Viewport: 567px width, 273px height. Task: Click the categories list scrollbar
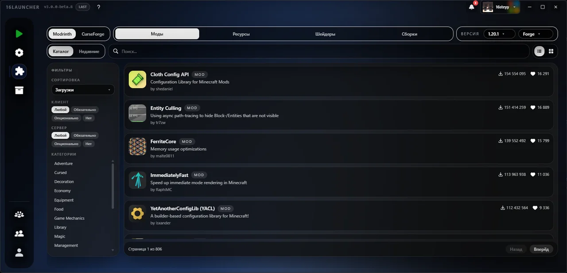113,186
